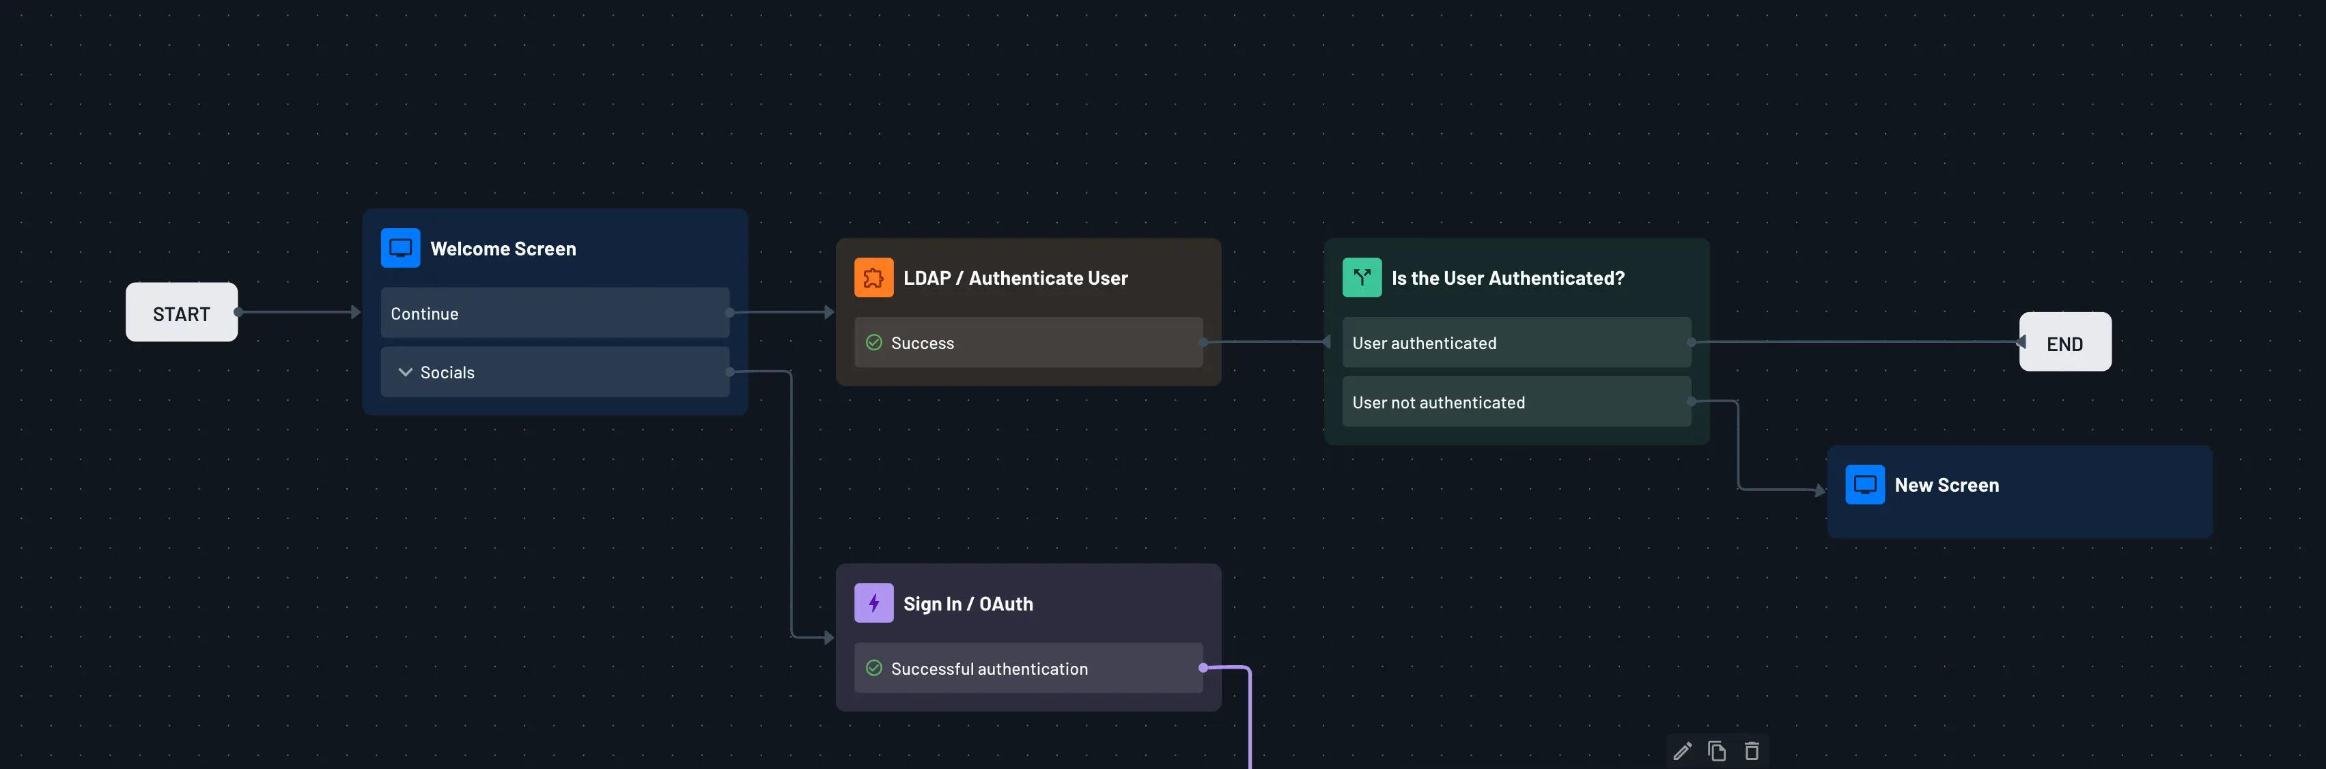Select the User not authenticated outcome

pyautogui.click(x=1516, y=402)
